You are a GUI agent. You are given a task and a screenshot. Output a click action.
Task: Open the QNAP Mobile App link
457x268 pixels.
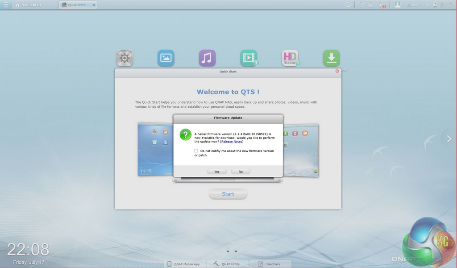184,264
